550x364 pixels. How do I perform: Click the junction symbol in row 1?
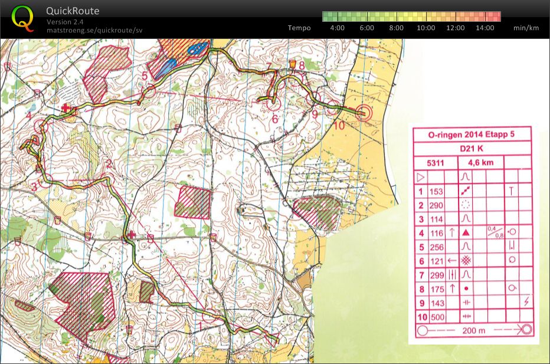(466, 191)
